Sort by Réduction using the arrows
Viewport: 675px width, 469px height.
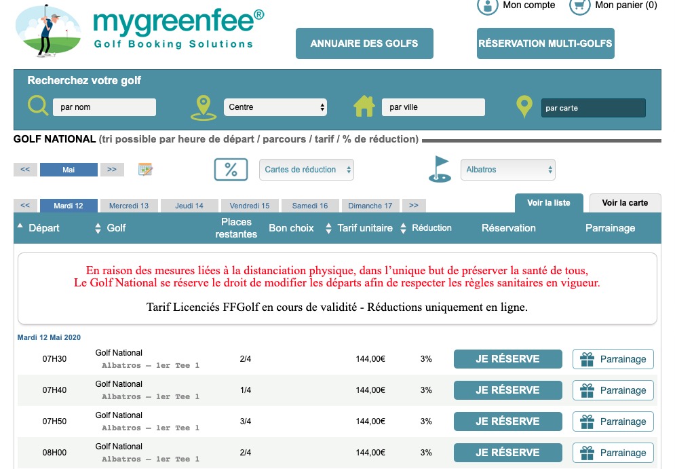pyautogui.click(x=403, y=228)
